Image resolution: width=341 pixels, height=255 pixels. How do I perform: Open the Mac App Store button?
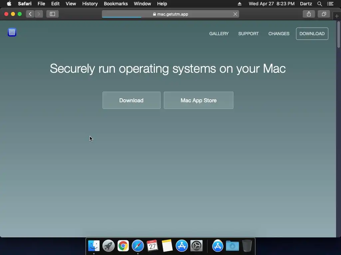tap(198, 100)
